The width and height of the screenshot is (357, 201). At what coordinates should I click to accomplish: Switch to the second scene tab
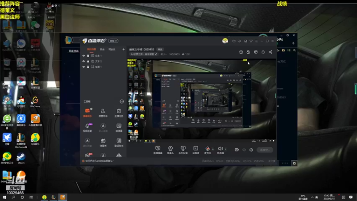tap(102, 49)
